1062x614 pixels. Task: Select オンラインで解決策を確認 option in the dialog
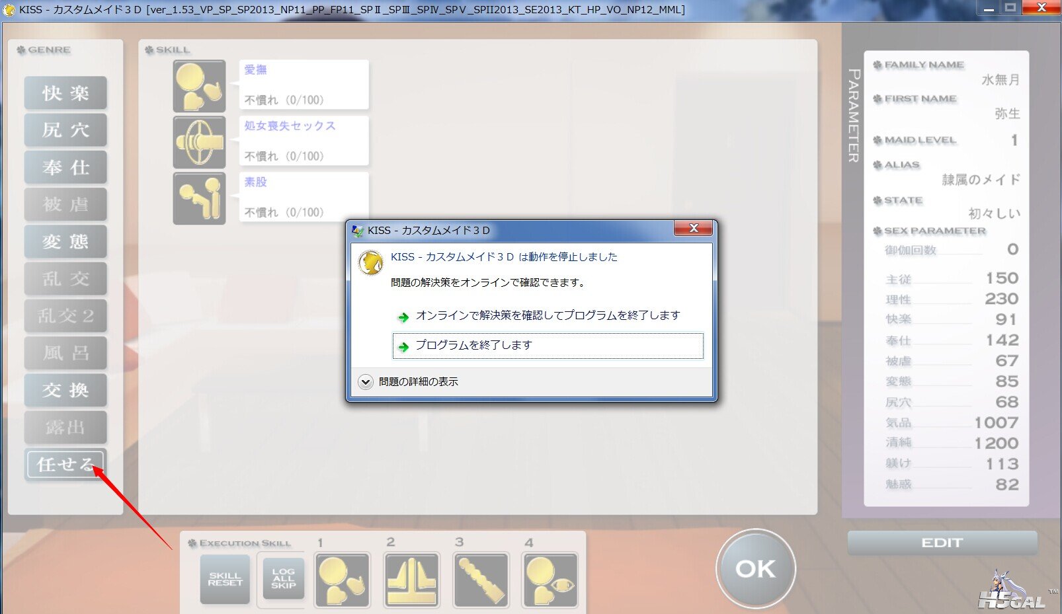pyautogui.click(x=548, y=316)
